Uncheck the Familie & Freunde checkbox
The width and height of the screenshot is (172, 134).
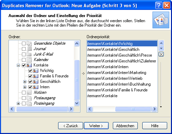pos(30,76)
